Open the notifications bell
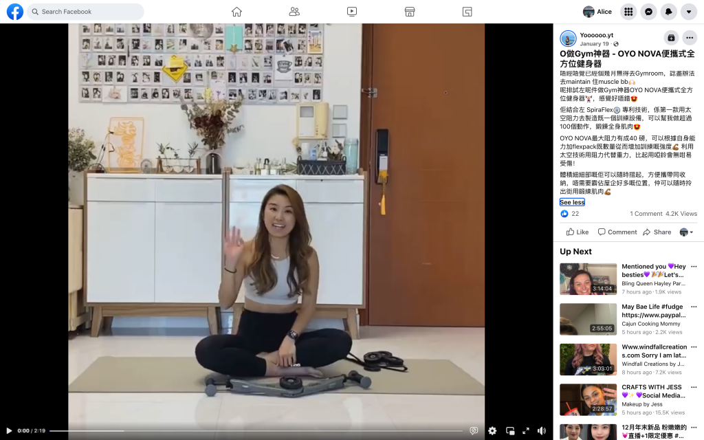 [x=668, y=12]
